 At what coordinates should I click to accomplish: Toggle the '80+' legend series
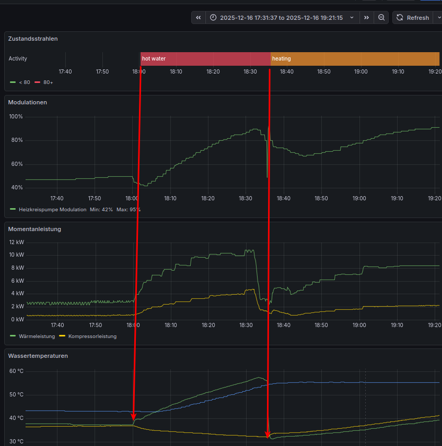[x=48, y=82]
